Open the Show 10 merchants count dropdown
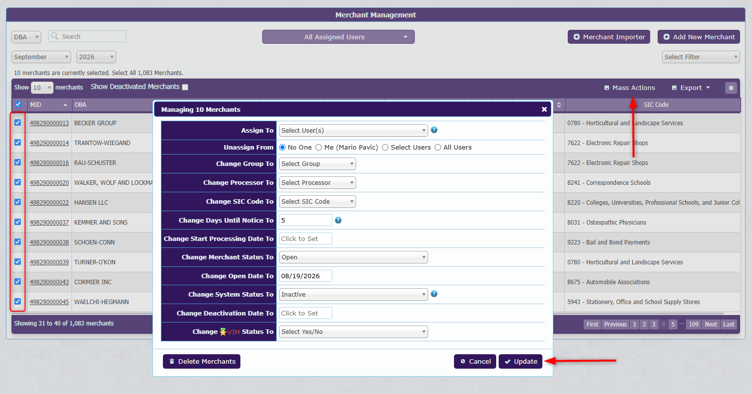Viewport: 752px width, 394px height. [42, 88]
